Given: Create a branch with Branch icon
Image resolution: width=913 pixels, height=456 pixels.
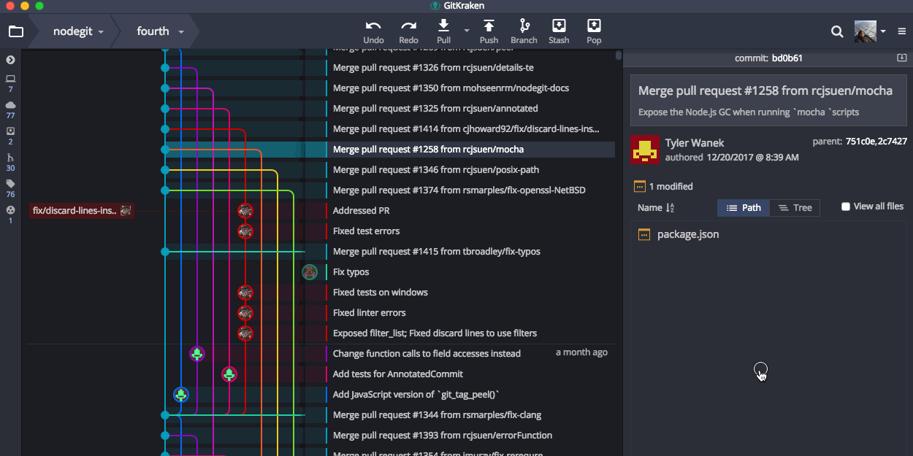Looking at the screenshot, I should point(524,26).
